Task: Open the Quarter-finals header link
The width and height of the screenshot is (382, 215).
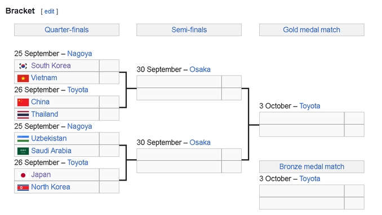Action: point(66,30)
